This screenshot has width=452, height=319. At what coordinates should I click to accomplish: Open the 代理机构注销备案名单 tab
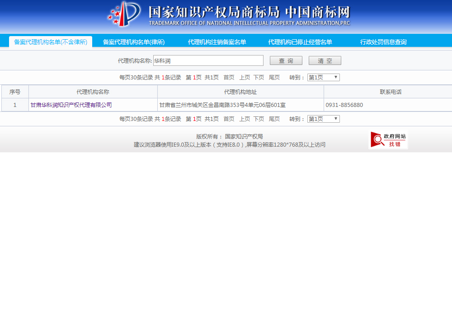coord(217,42)
